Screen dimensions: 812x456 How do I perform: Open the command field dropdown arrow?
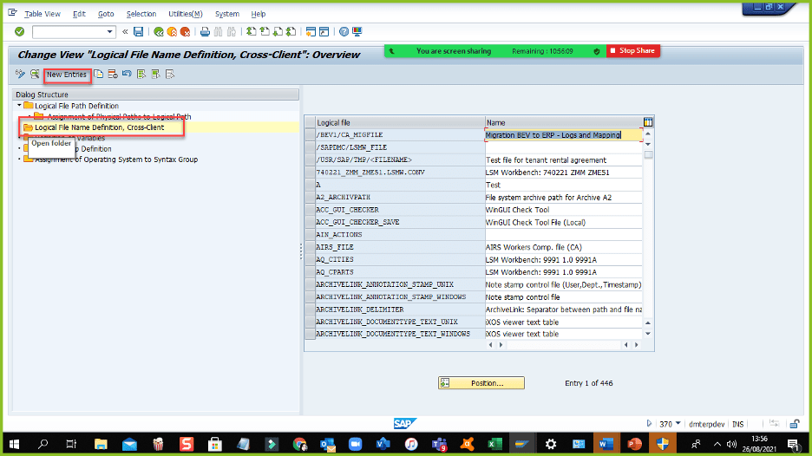[x=110, y=32]
